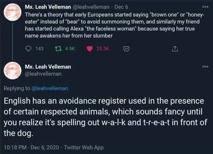Click the Dec 6 date link
The image size is (213, 154).
point(121,7)
